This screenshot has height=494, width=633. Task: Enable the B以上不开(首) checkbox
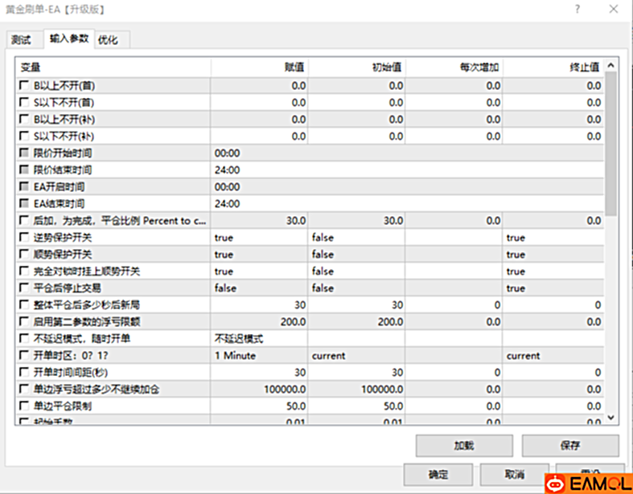click(x=23, y=85)
